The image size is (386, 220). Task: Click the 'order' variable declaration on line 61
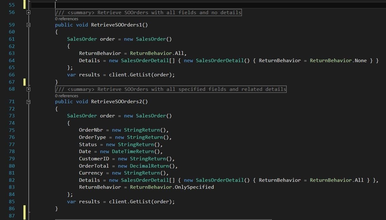click(x=108, y=39)
